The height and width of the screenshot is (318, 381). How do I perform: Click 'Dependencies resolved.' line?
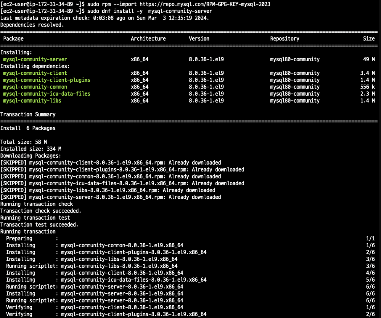(32, 25)
